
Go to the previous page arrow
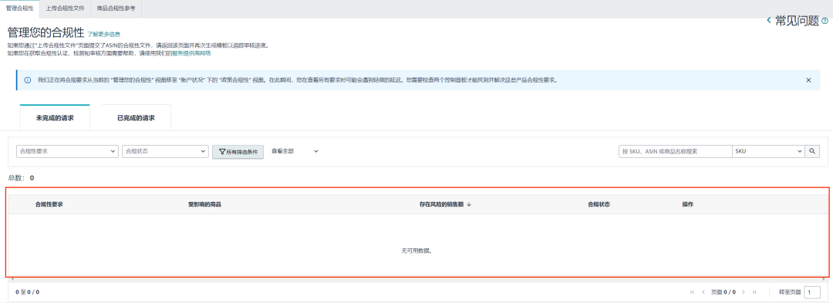tap(703, 292)
